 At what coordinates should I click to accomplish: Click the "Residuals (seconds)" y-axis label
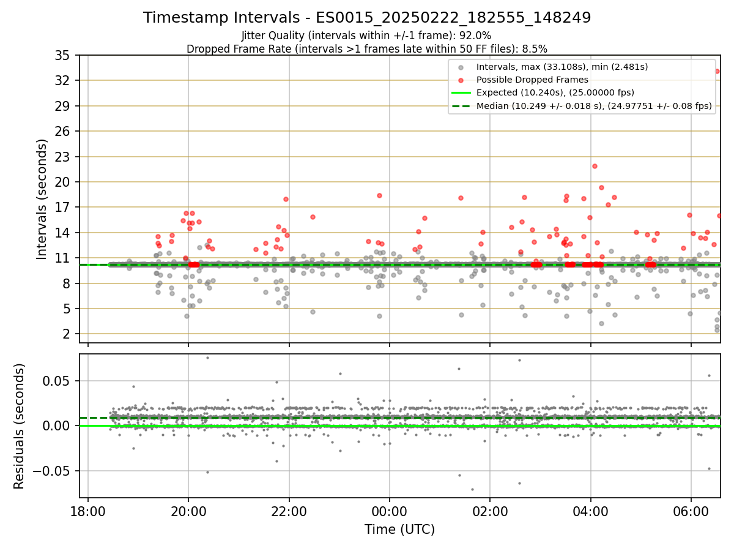pos(19,426)
